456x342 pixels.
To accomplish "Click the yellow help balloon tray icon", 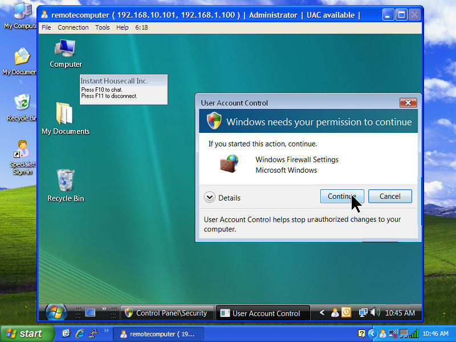I will point(361,333).
